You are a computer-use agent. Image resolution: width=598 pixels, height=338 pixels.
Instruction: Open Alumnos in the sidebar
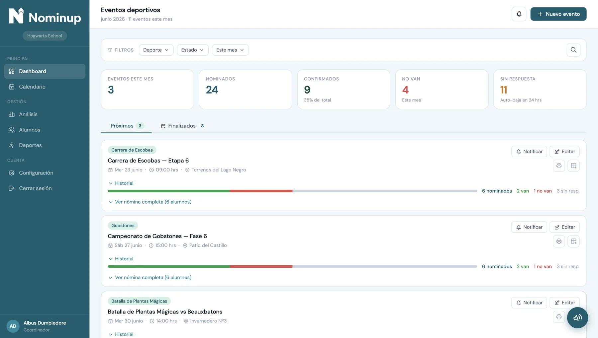click(45, 130)
